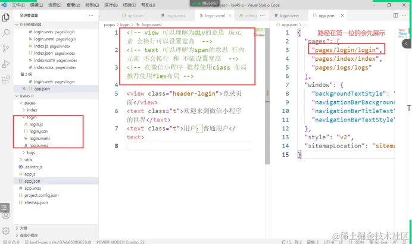Image resolution: width=412 pixels, height=244 pixels.
Task: Open the 终端(T) menu
Action: [129, 5]
